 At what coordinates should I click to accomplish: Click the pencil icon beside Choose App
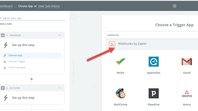(x=5, y=55)
